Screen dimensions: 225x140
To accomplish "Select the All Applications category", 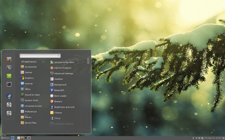I will (x=29, y=62).
